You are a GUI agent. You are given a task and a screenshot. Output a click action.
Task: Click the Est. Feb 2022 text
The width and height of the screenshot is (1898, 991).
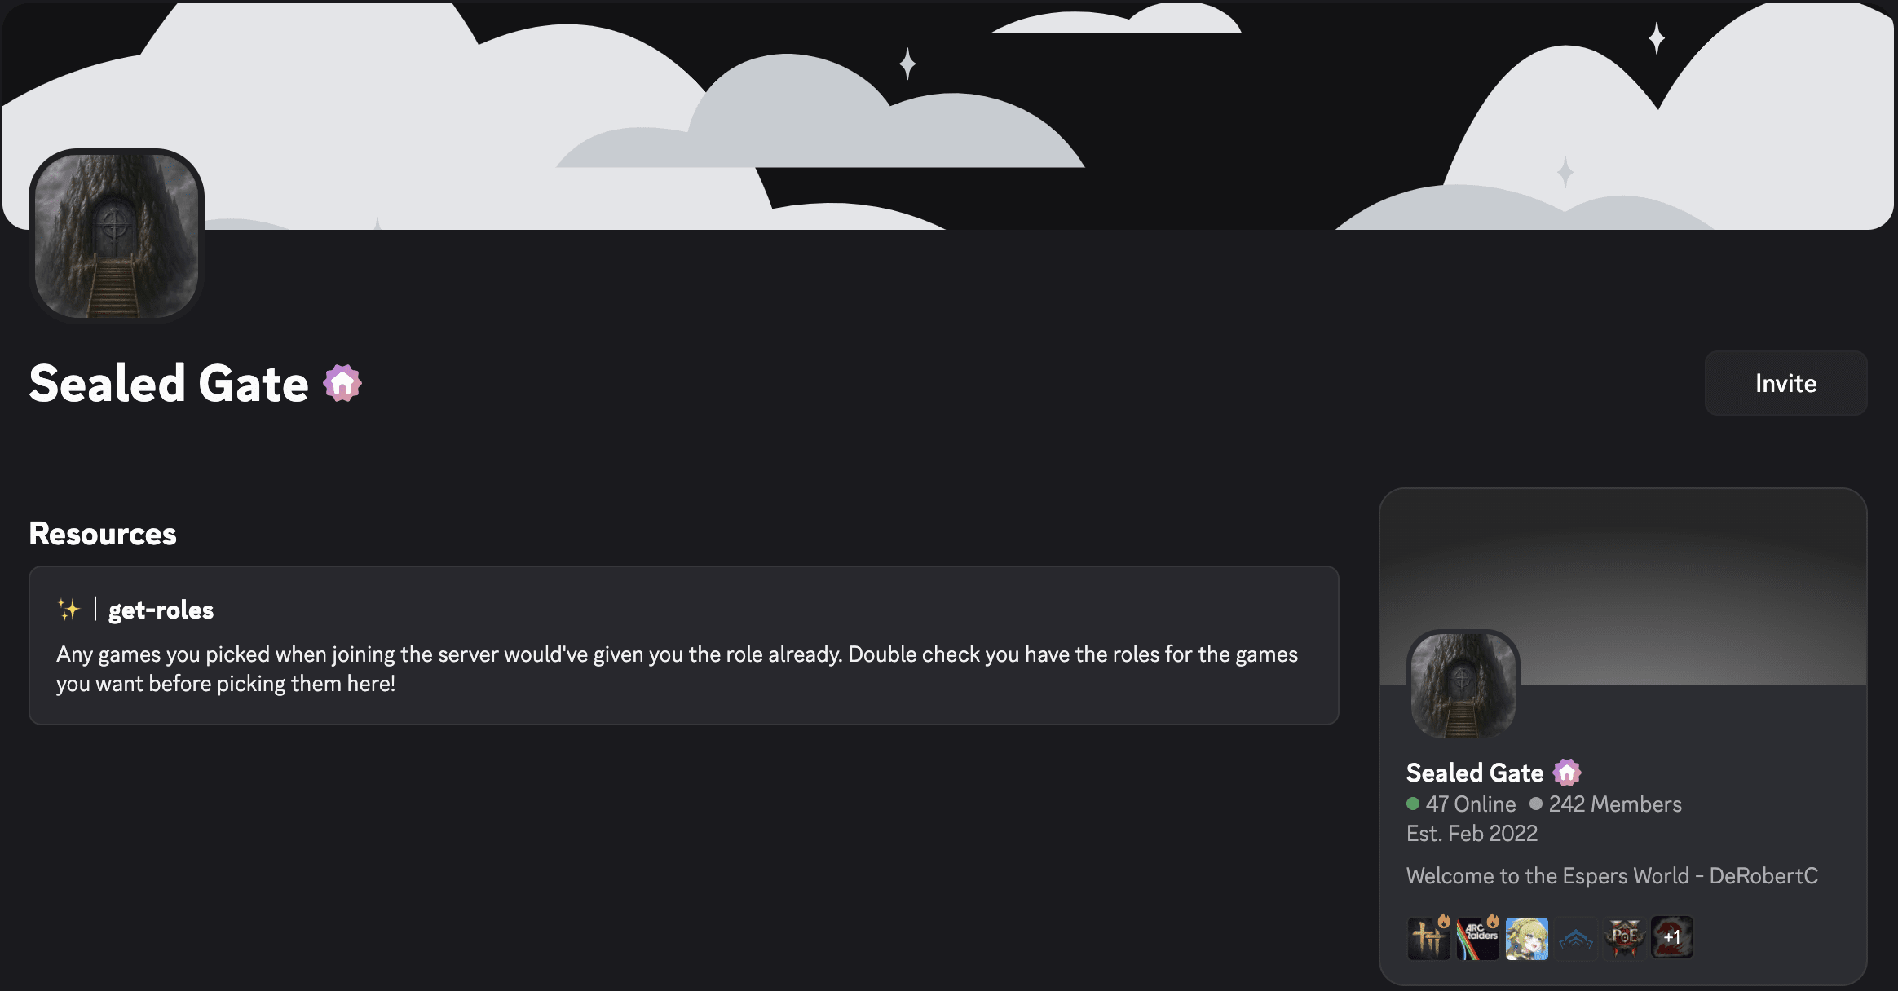(1472, 833)
